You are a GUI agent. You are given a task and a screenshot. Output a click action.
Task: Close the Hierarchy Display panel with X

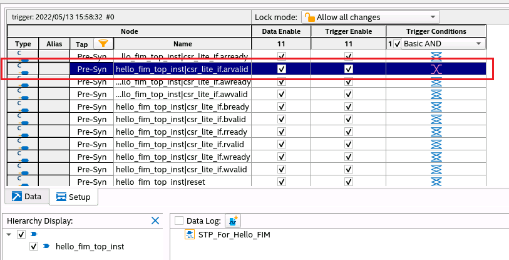click(155, 221)
